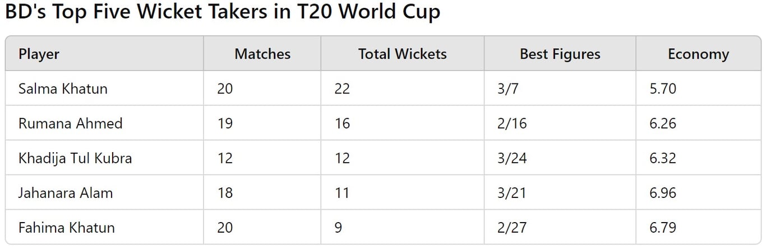Click the Total Wickets column header

pyautogui.click(x=402, y=54)
